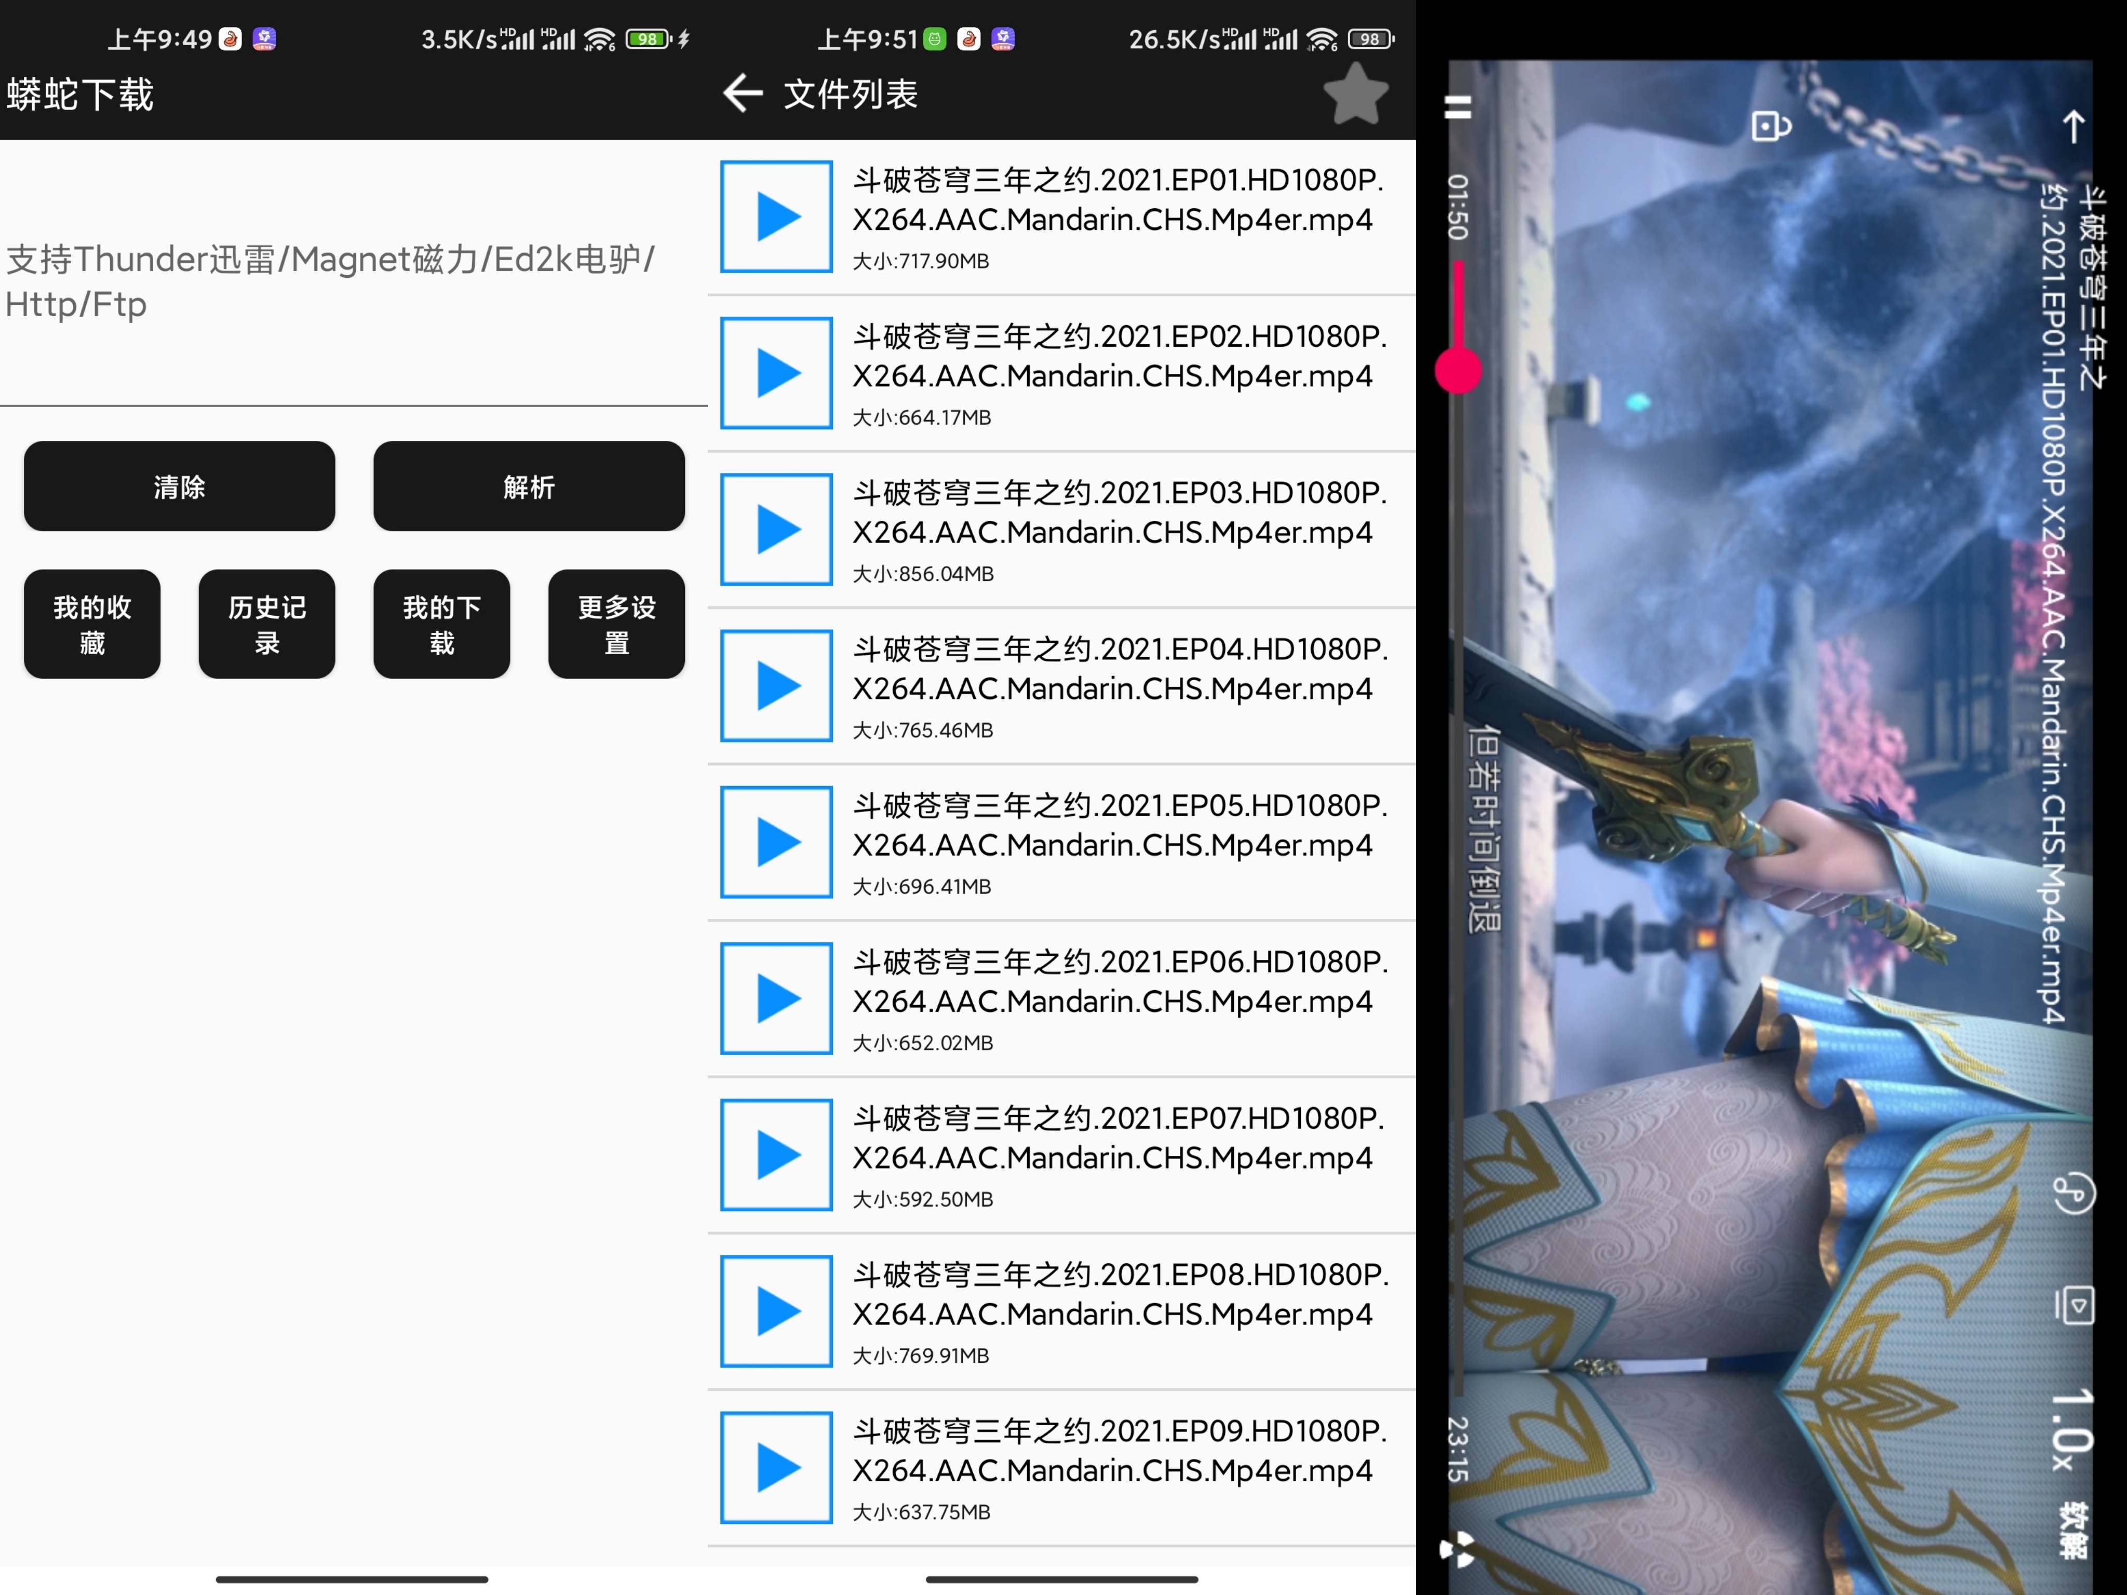
Task: Select file name 斗破苍穹三年之约.2021.EP05
Action: [x=1119, y=826]
